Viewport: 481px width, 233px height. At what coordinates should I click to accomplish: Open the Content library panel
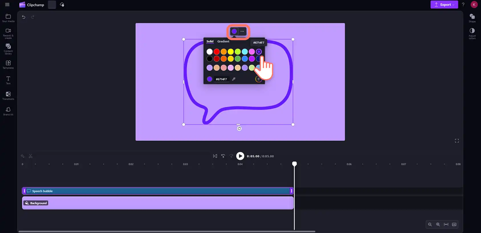coord(8,49)
